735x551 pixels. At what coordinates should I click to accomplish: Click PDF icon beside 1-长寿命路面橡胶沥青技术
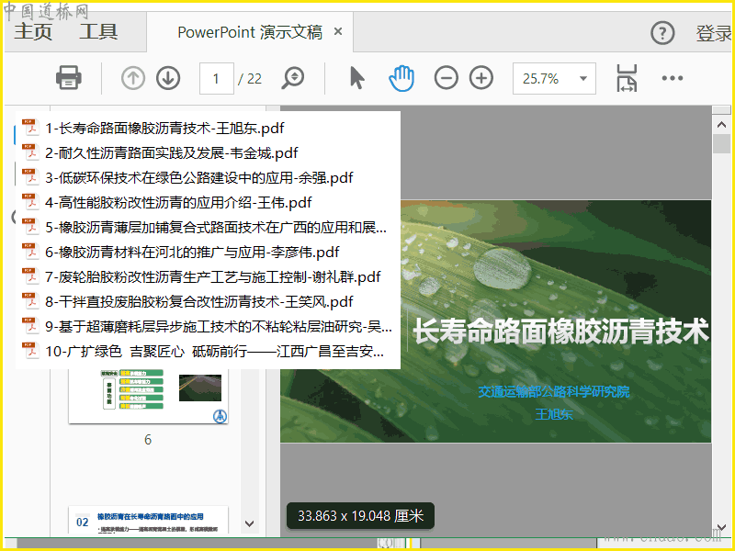[30, 128]
